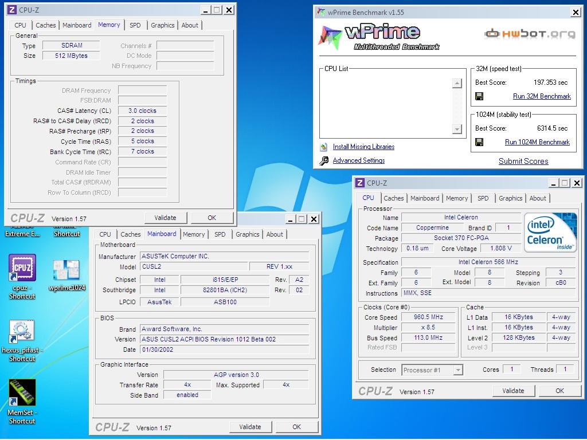
Task: Click Run 32M Benchmark link
Action: (542, 96)
